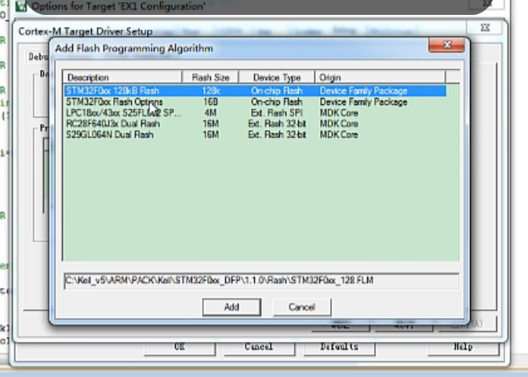Click Defaults in Options for Target window
Screen dimensions: 528x377
[x=339, y=347]
